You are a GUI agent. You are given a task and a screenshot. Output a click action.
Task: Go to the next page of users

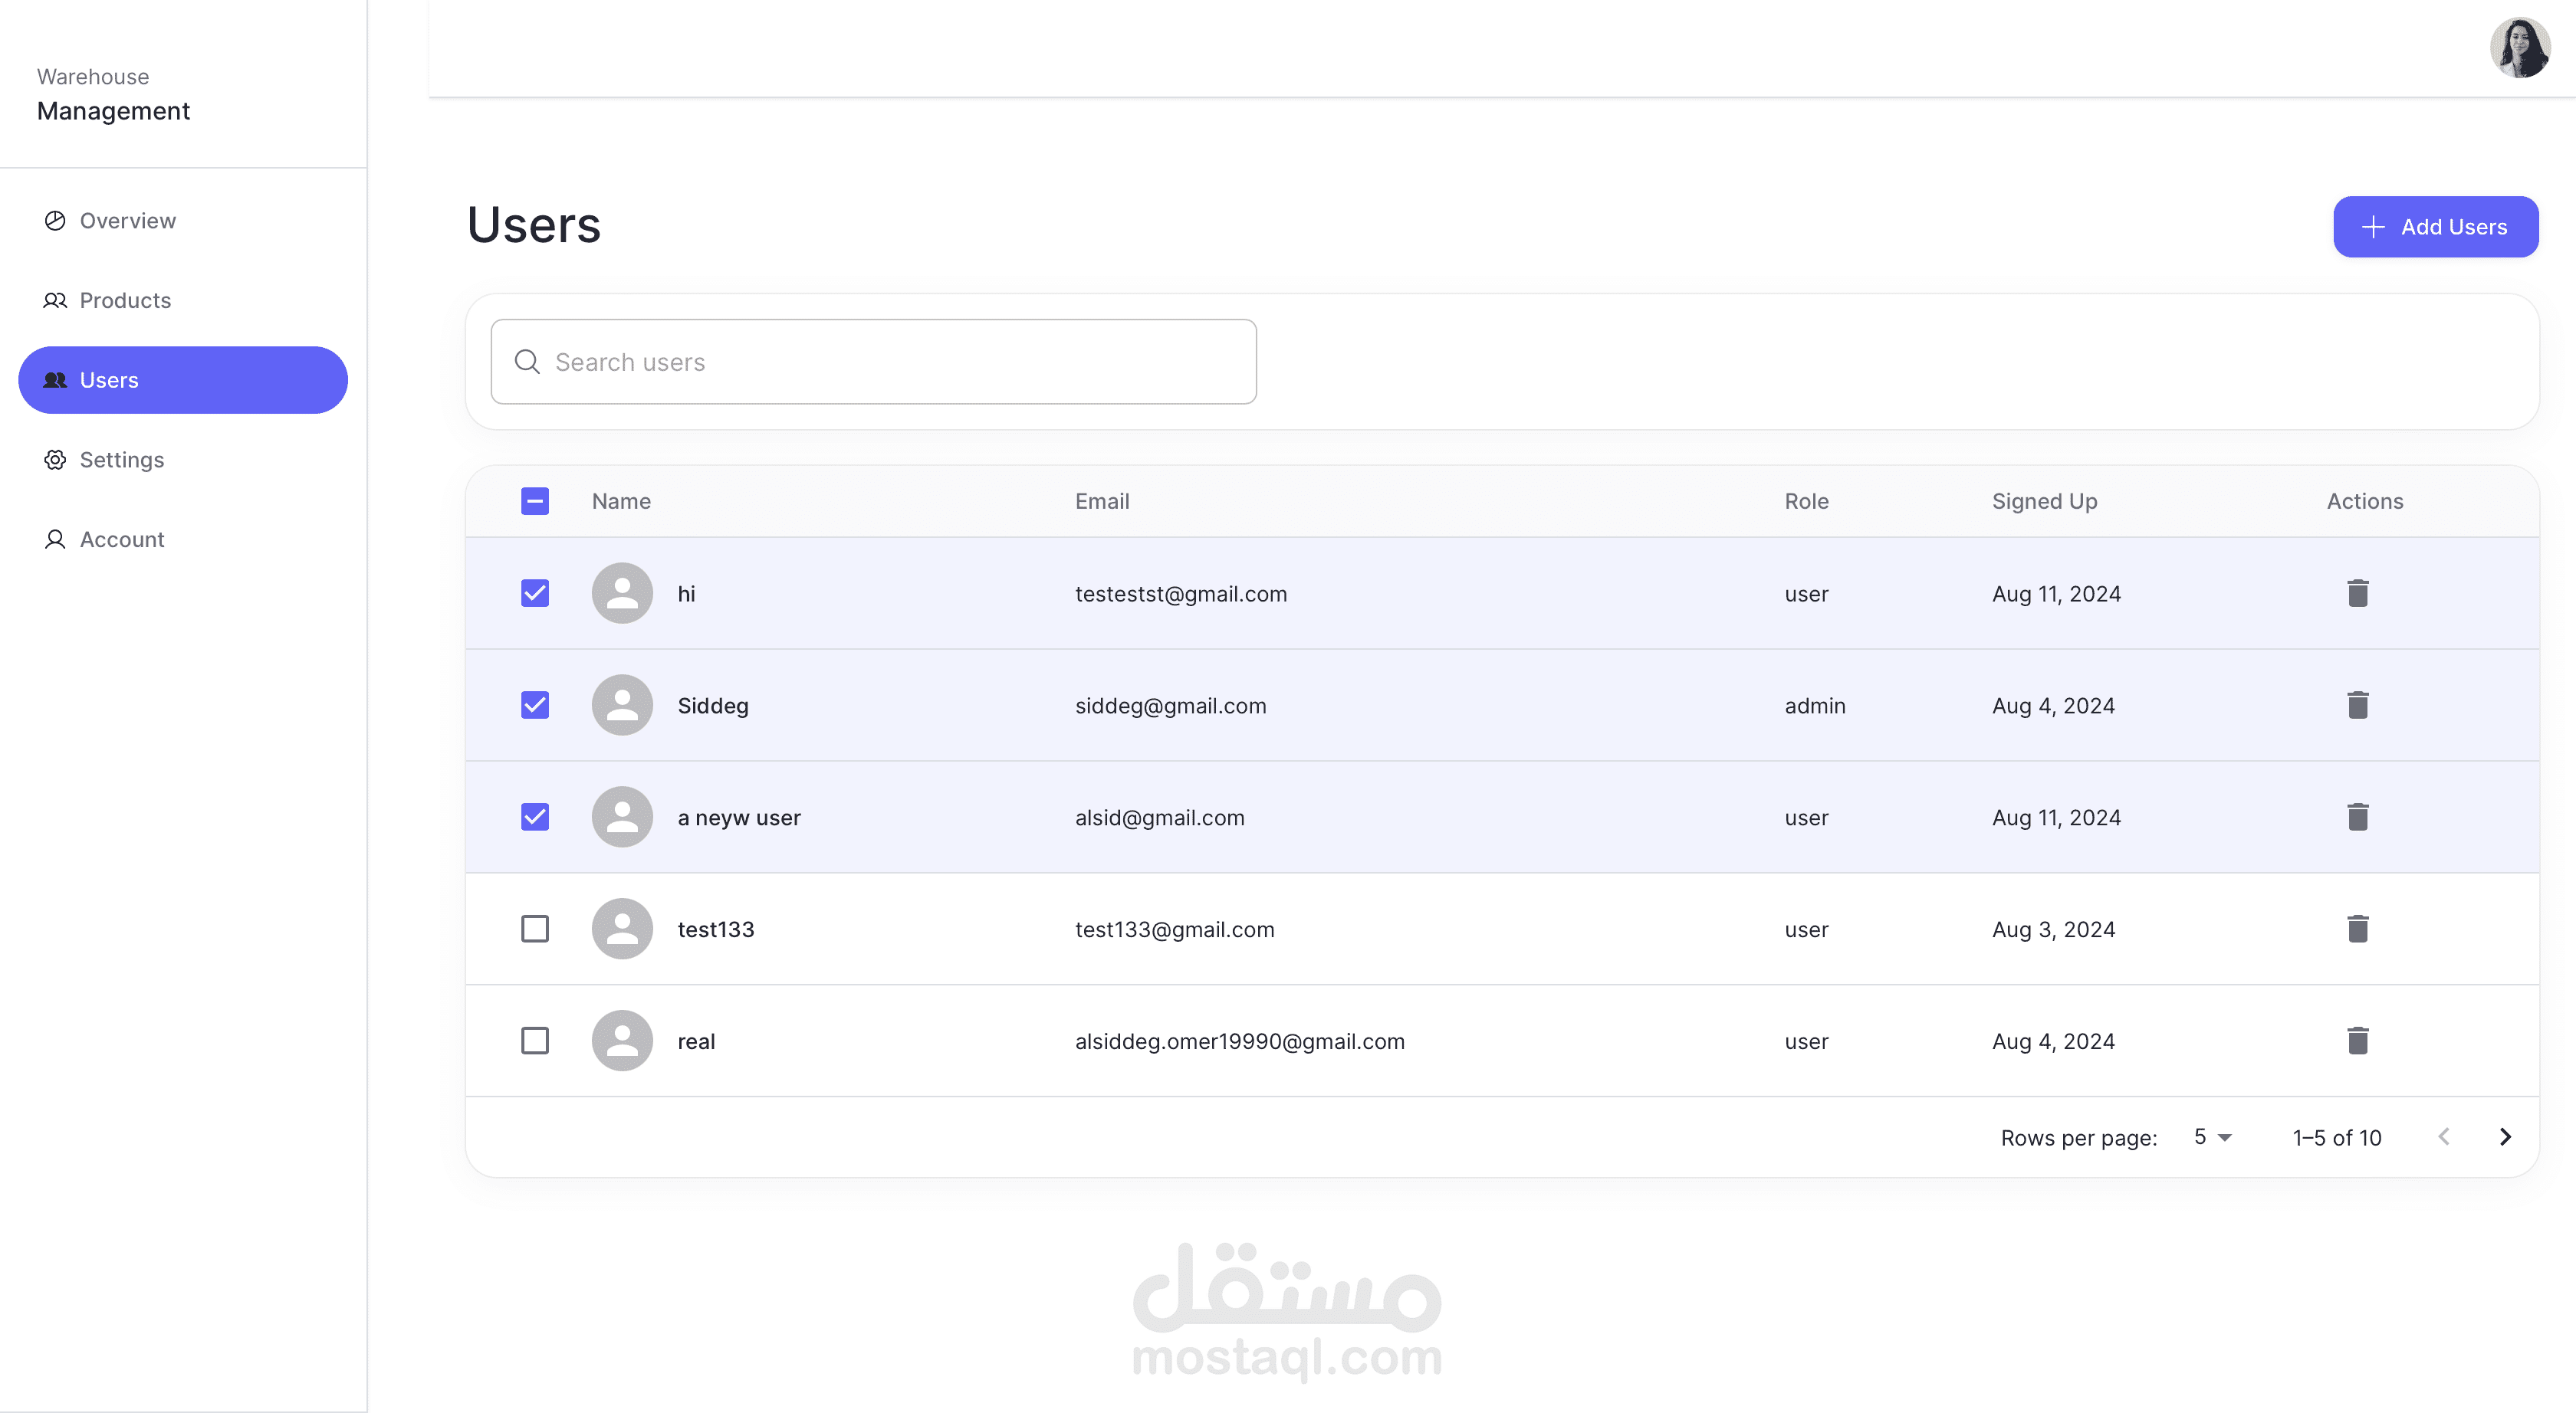pyautogui.click(x=2505, y=1137)
